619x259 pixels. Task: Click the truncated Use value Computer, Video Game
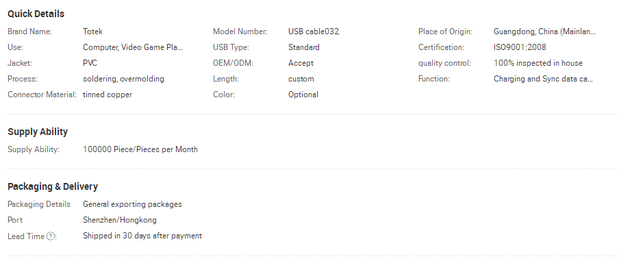[x=133, y=47]
